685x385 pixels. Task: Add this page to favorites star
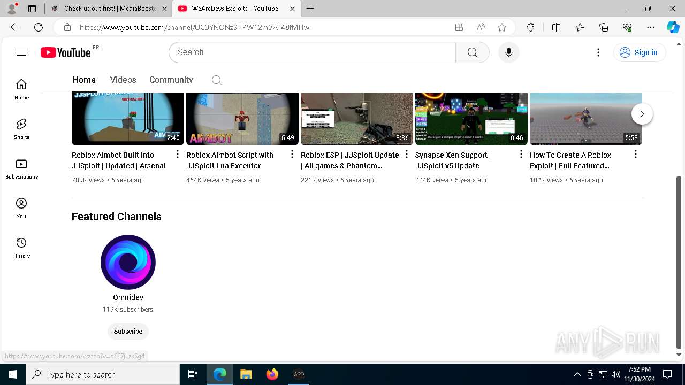[502, 27]
